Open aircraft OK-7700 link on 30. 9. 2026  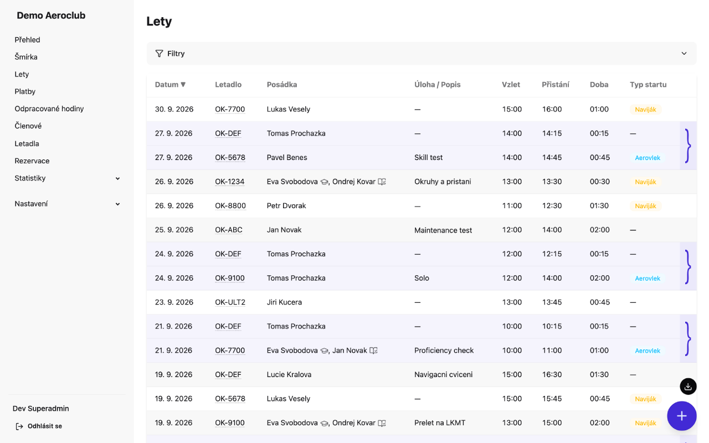[230, 110]
